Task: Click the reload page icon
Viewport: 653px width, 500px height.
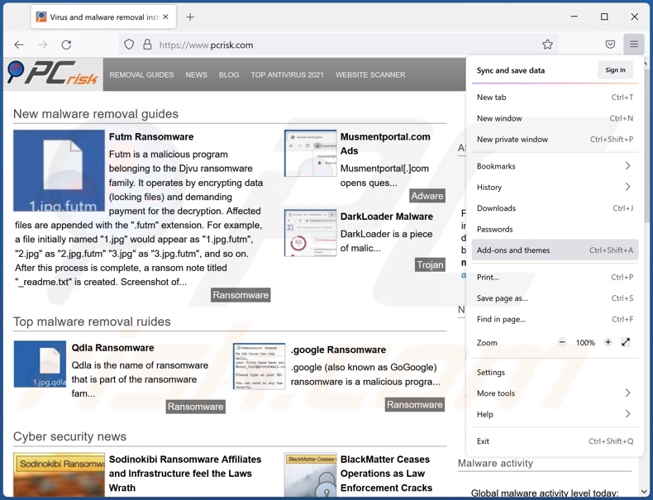Action: [x=66, y=45]
